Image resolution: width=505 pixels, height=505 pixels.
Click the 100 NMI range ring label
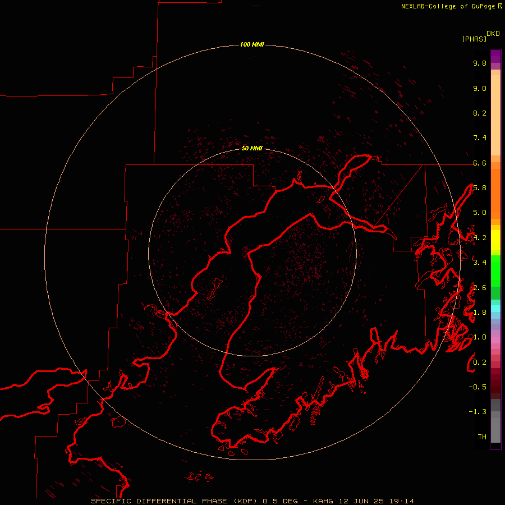coord(252,44)
